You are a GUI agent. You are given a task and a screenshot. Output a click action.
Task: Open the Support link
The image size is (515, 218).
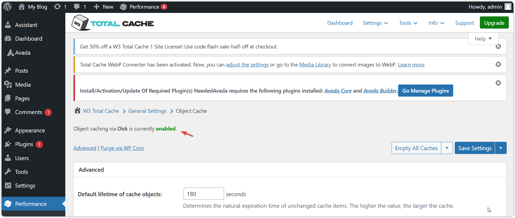465,23
